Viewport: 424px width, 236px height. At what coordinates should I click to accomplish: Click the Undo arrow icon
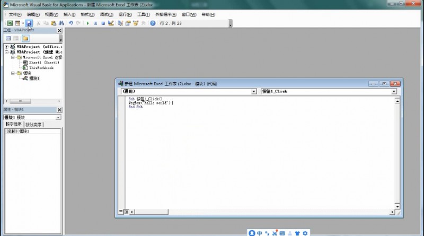[x=71, y=23]
